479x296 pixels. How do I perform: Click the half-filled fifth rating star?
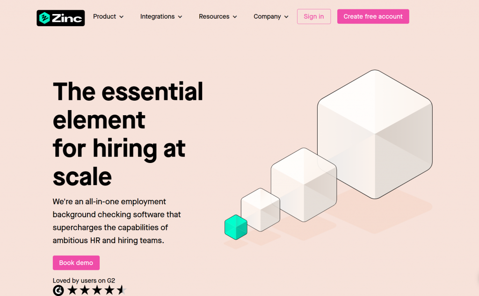point(122,290)
